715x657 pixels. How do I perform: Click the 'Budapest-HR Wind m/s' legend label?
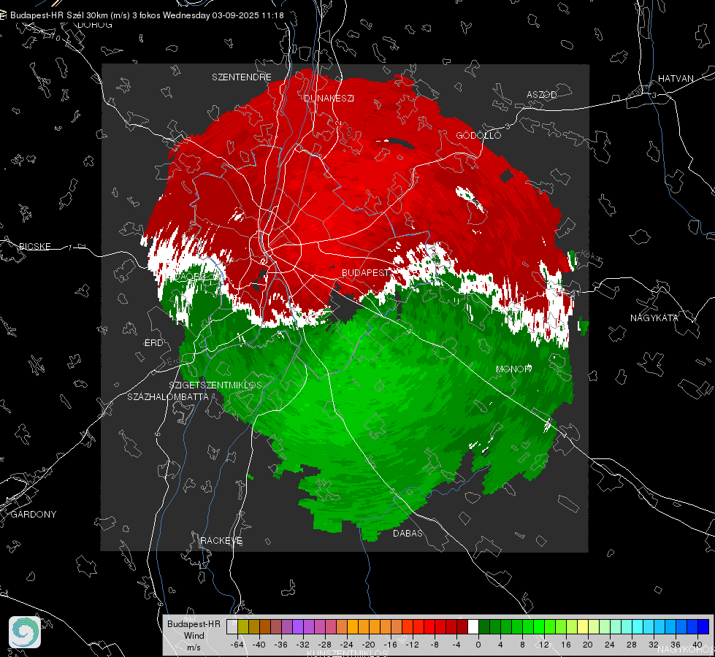(194, 635)
